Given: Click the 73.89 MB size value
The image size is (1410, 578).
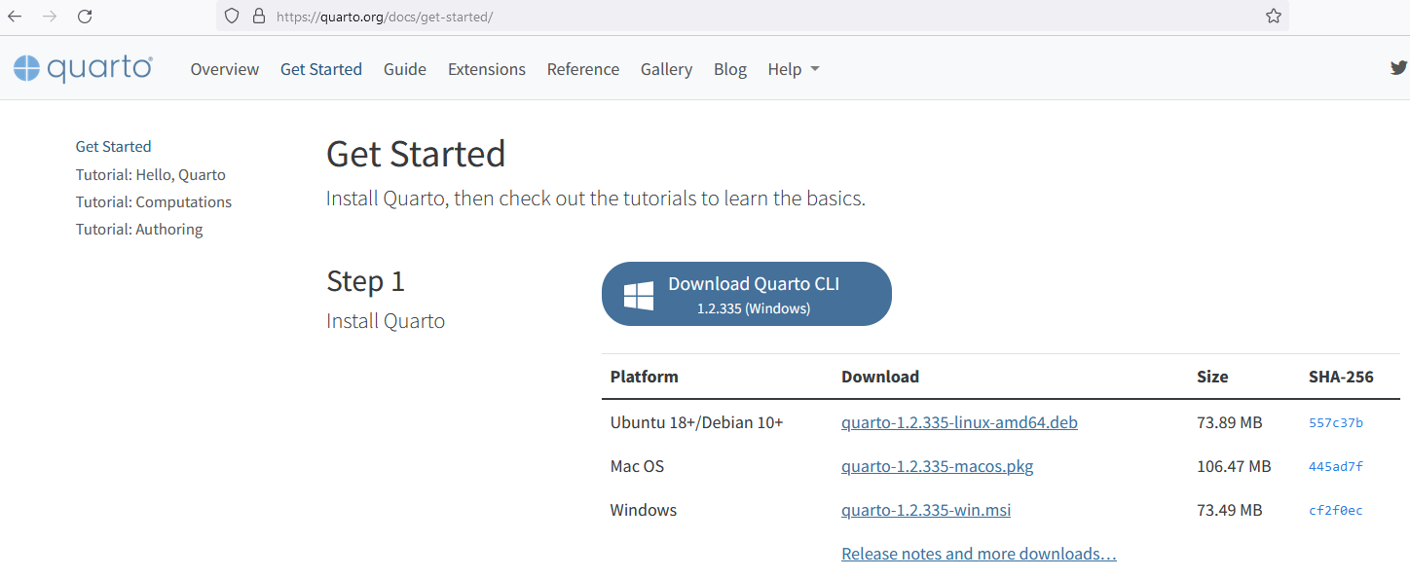Looking at the screenshot, I should [x=1230, y=423].
